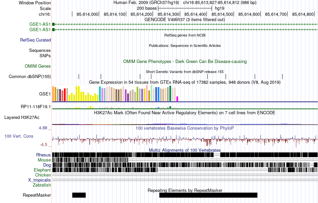Click OMIM Gene Phenotypes track title
The width and height of the screenshot is (318, 203).
[185, 62]
